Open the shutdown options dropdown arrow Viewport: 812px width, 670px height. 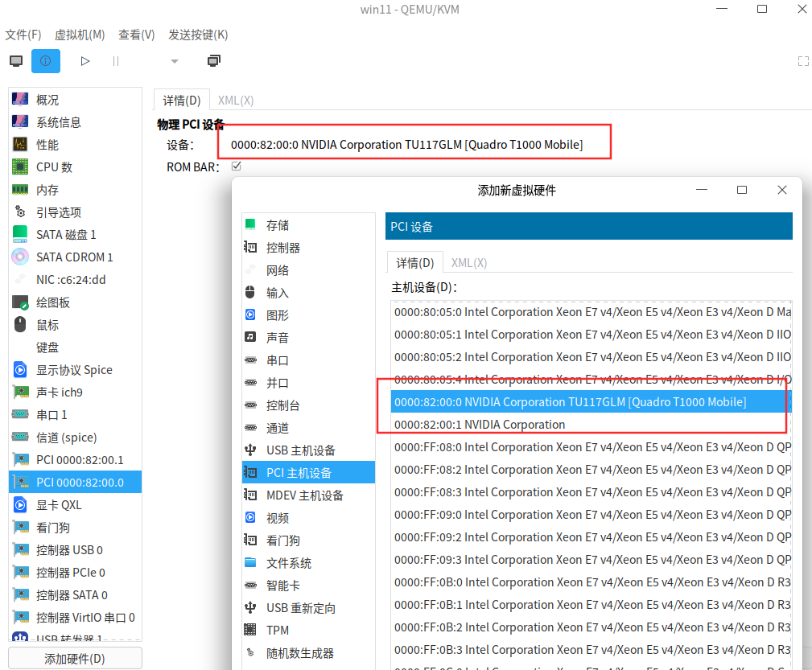tap(175, 61)
